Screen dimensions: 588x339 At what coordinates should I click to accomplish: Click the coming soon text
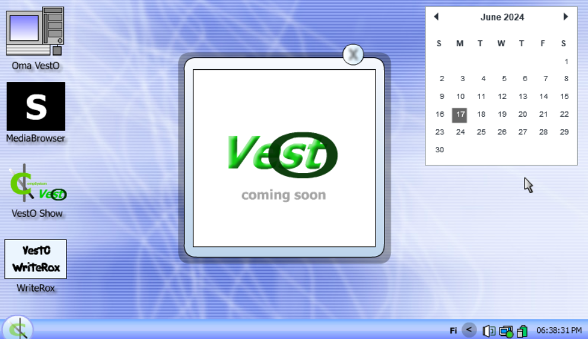point(284,195)
